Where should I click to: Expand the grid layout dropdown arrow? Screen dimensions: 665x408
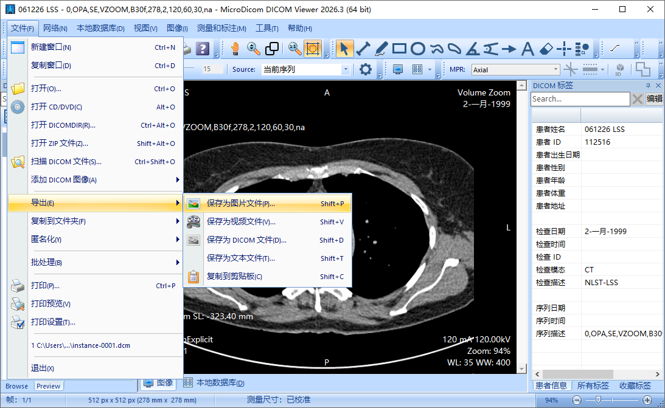pos(430,69)
